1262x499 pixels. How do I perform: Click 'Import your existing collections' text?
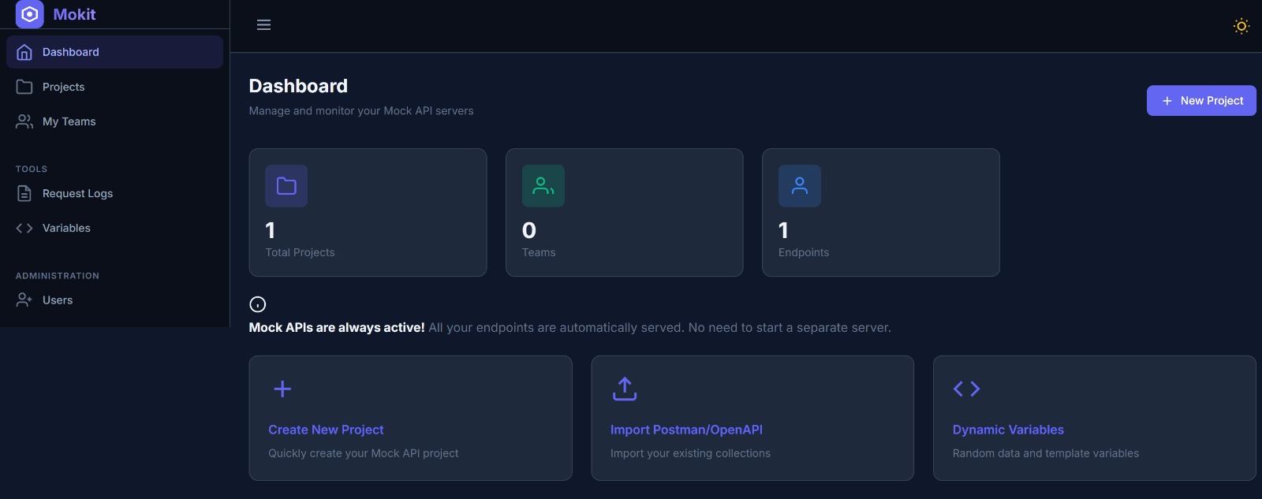(690, 453)
